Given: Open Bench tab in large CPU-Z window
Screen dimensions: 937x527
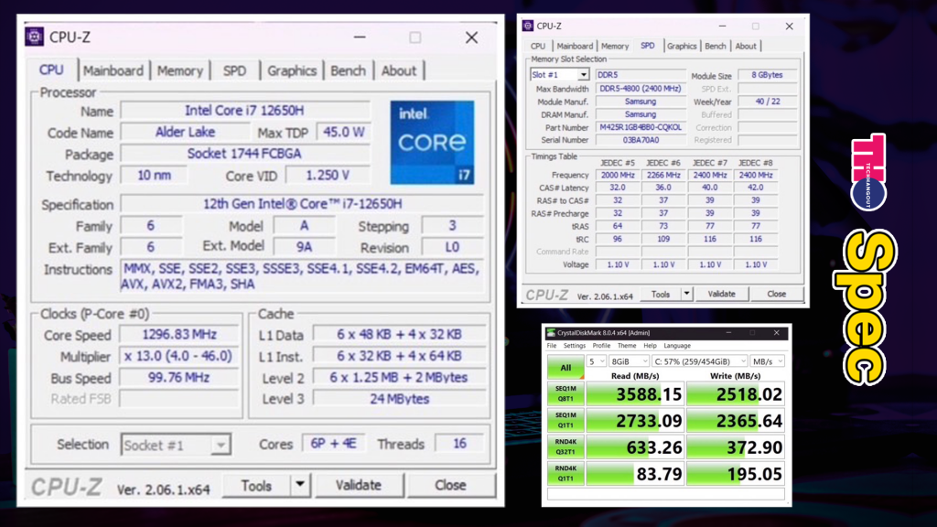Looking at the screenshot, I should click(x=348, y=70).
